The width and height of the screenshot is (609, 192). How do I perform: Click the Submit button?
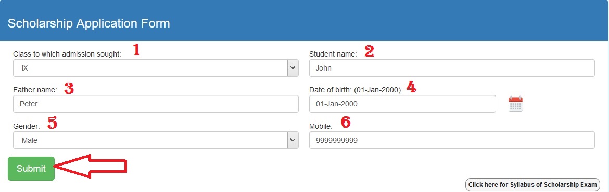pos(31,168)
